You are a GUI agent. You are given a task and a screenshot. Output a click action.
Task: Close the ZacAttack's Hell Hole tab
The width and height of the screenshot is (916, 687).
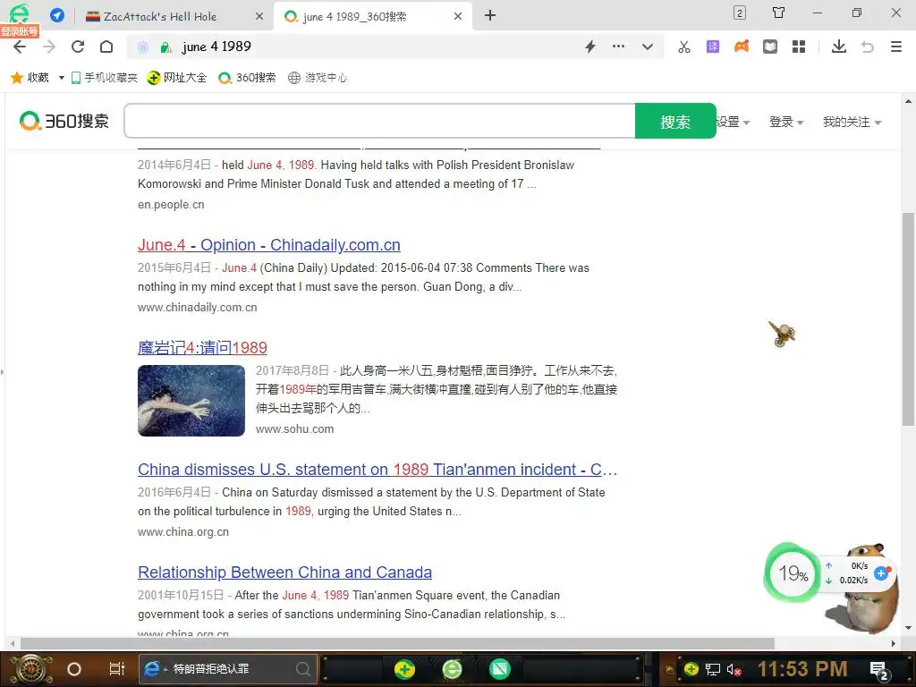click(x=259, y=16)
